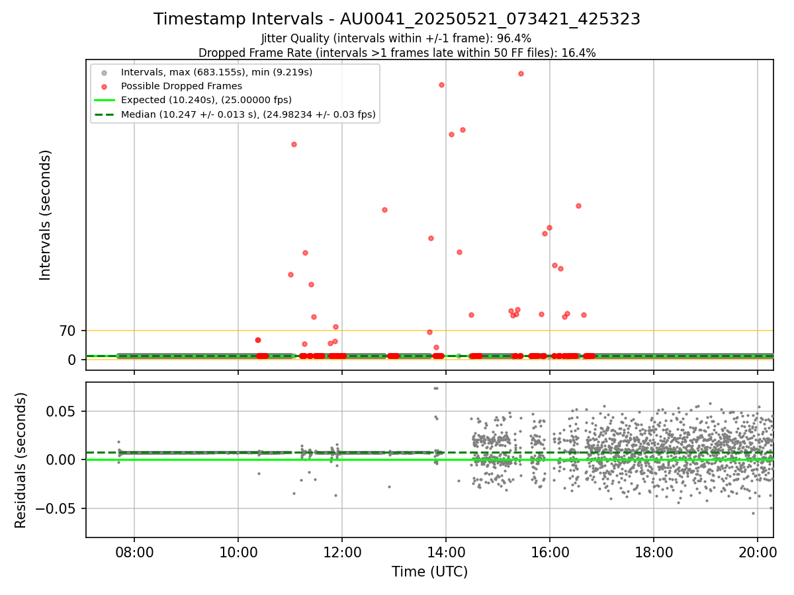Click the '70' y-axis tick label
The height and width of the screenshot is (595, 794).
[x=69, y=331]
